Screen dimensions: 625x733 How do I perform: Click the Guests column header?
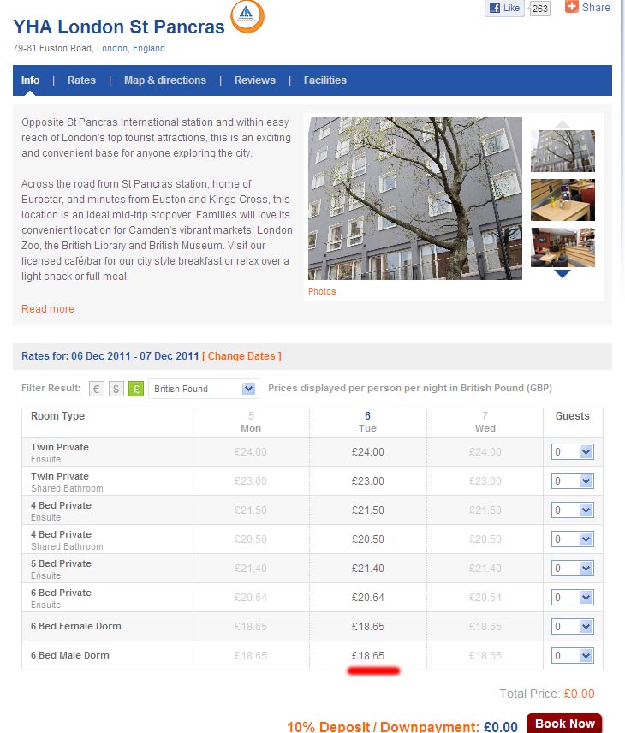572,416
